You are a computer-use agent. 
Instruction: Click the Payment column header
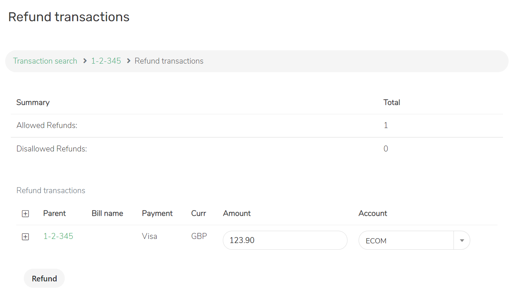coord(157,213)
